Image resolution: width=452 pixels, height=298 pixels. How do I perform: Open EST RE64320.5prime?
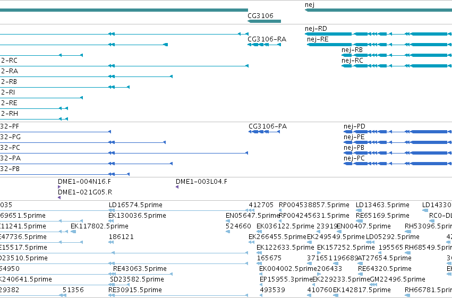point(385,269)
